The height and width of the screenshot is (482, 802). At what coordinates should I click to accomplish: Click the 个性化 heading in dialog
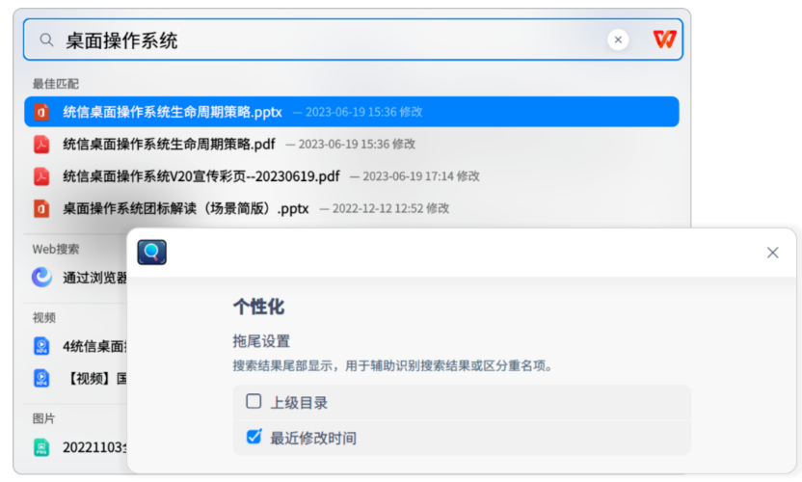pyautogui.click(x=258, y=307)
